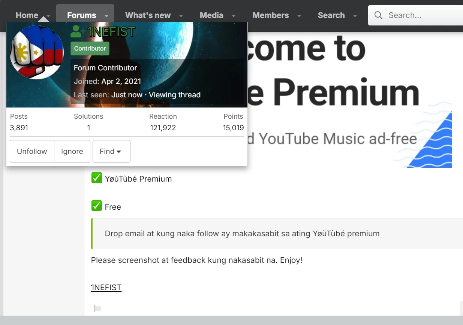Open the 15,019 points value
The height and width of the screenshot is (325, 463).
pos(233,128)
